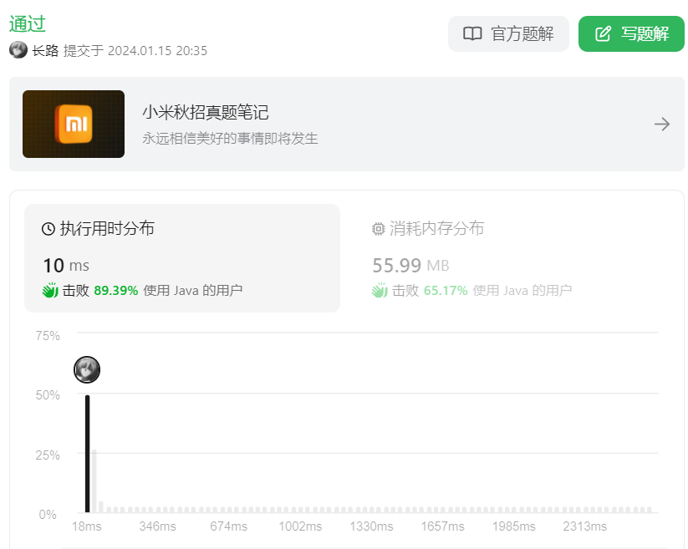Click the 55.99 MB memory value
The height and width of the screenshot is (549, 688).
point(410,265)
